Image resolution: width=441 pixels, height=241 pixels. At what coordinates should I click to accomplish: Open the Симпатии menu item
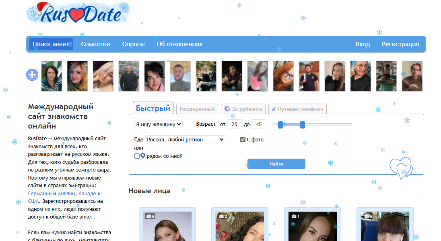(x=96, y=44)
